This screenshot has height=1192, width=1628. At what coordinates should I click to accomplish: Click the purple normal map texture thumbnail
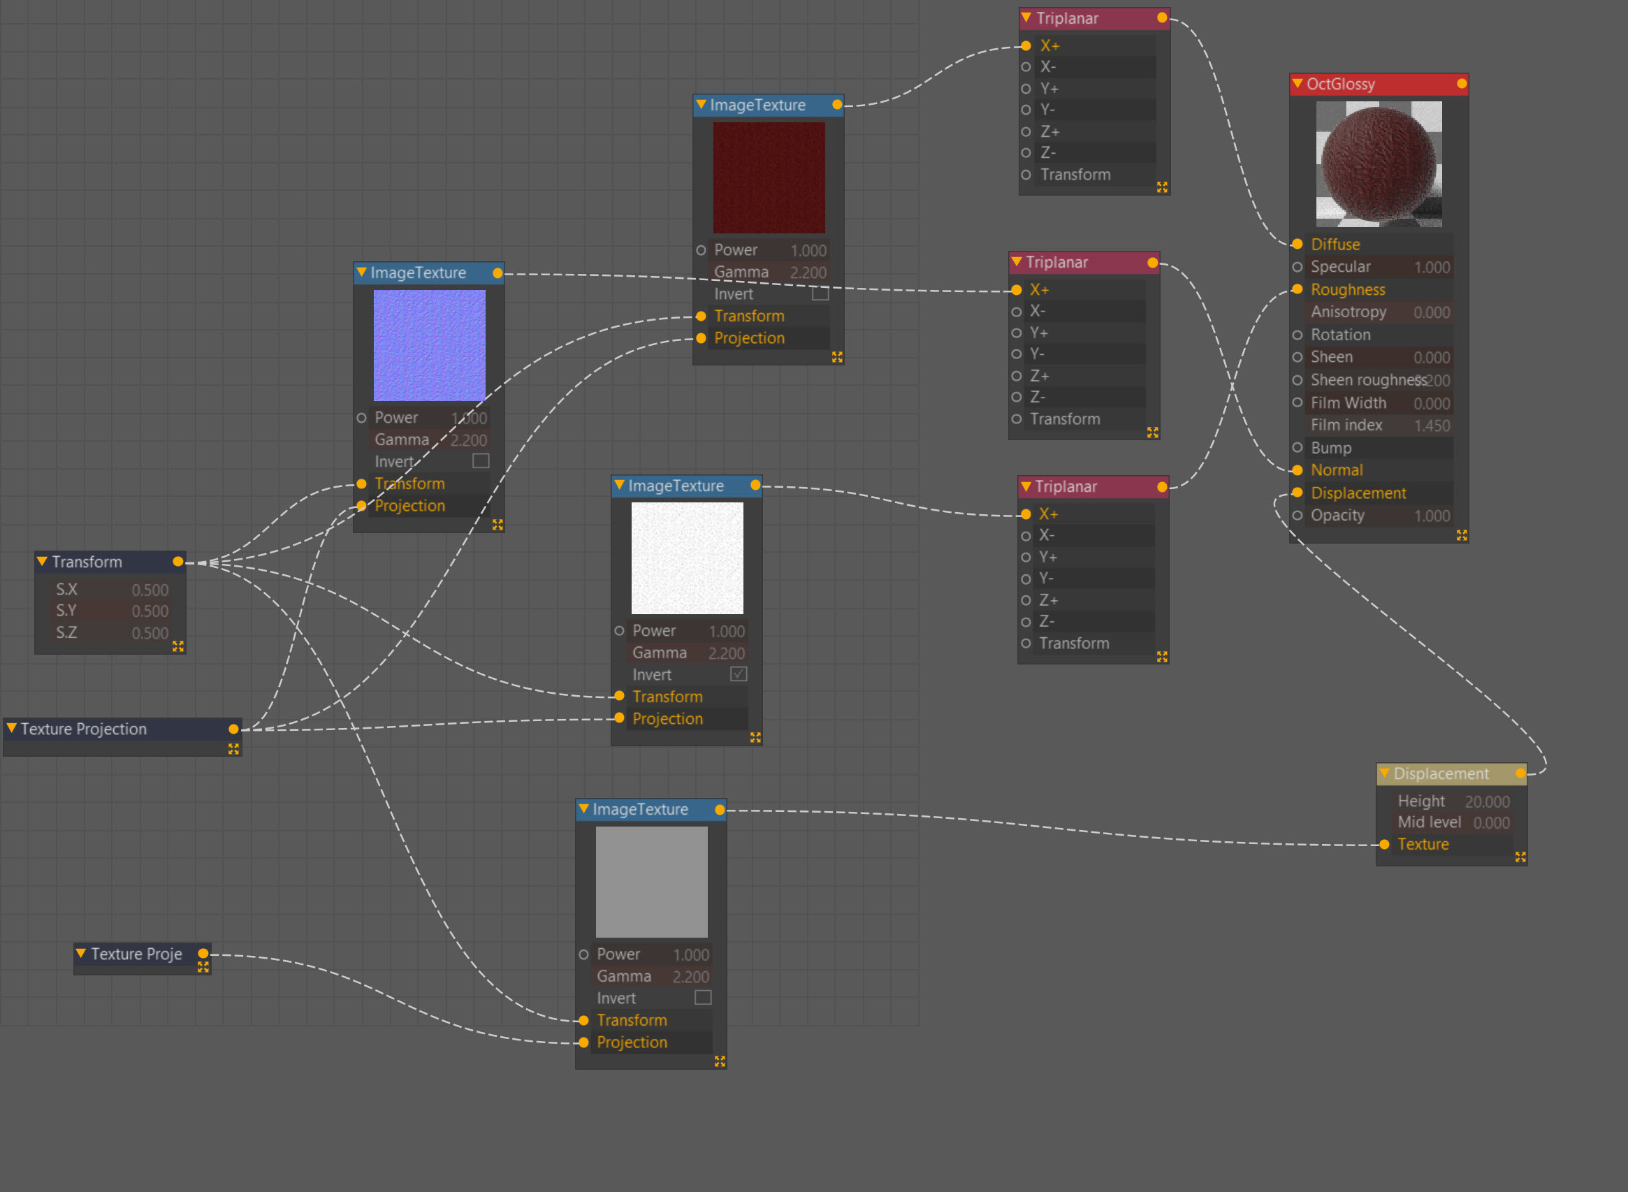point(430,346)
